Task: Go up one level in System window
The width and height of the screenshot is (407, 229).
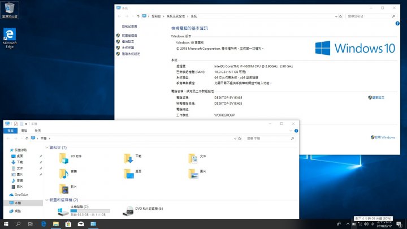Action: 138,16
